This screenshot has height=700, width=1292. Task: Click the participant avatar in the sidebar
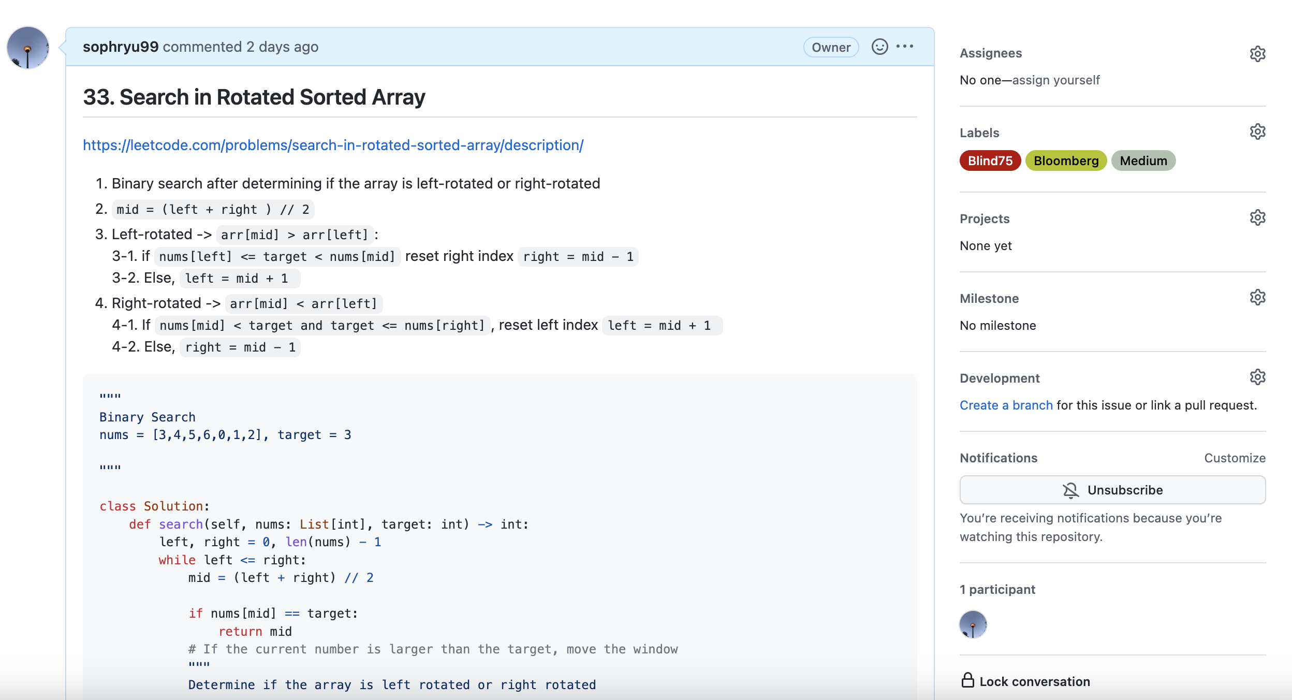coord(973,624)
